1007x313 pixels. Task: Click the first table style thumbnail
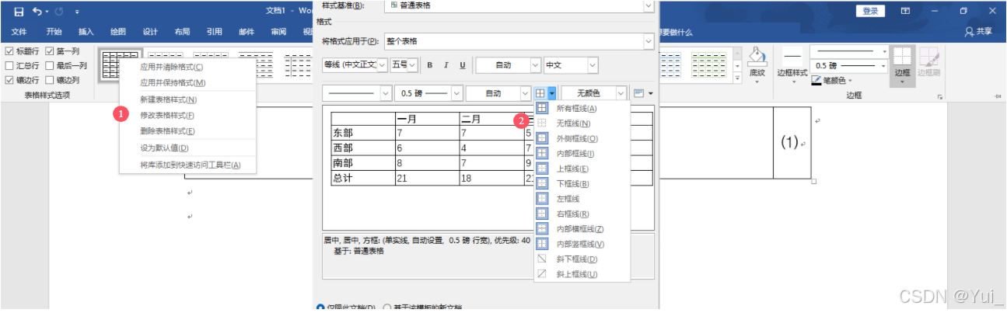120,64
